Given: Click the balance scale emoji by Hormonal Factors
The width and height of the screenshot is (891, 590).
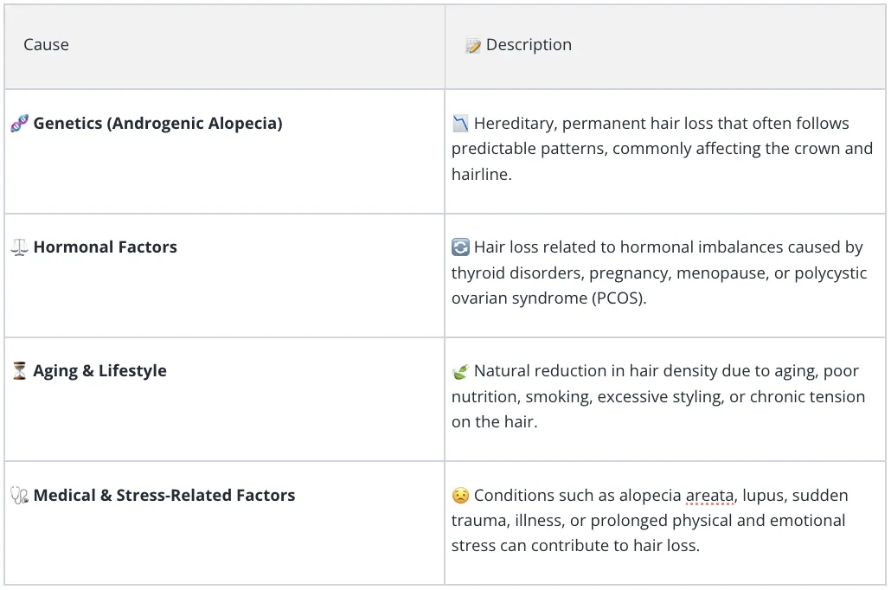Looking at the screenshot, I should tap(19, 247).
